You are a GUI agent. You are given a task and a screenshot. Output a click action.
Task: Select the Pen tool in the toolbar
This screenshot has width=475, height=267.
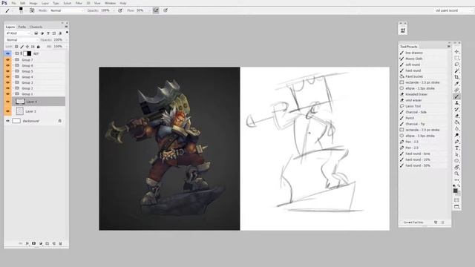pyautogui.click(x=457, y=142)
